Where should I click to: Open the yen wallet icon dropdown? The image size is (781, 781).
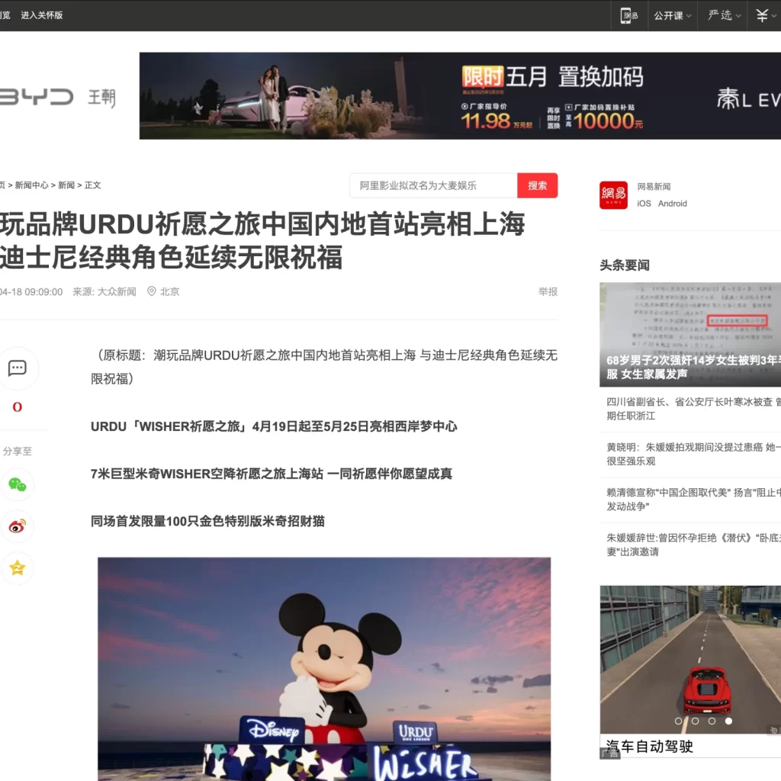pos(766,15)
